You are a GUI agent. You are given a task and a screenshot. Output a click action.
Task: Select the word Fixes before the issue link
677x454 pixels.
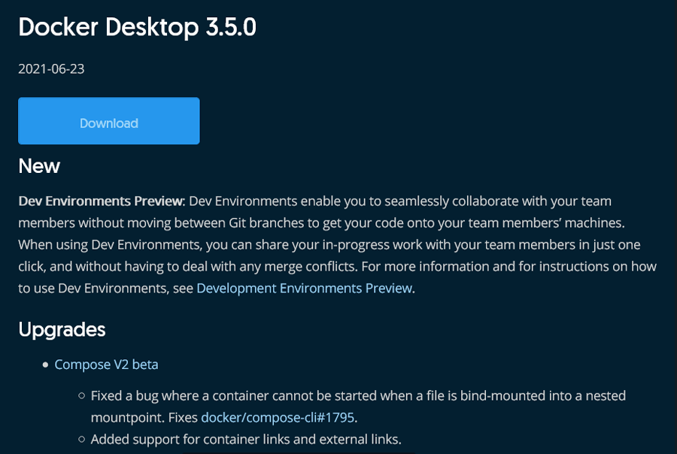tap(184, 416)
